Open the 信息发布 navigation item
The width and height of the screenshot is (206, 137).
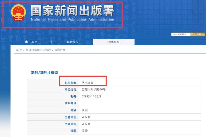72,42
